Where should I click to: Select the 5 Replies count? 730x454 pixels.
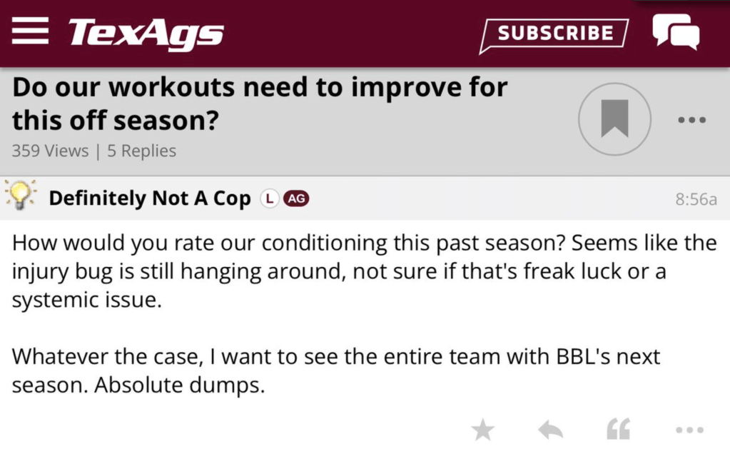coord(141,151)
